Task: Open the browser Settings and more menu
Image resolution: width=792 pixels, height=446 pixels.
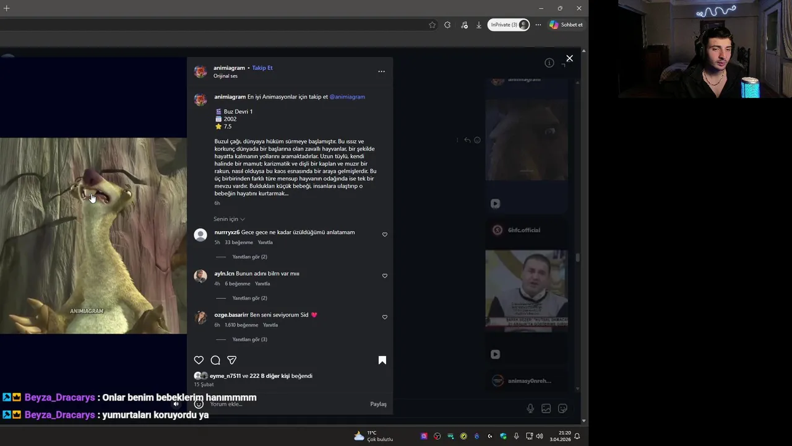Action: pyautogui.click(x=538, y=25)
